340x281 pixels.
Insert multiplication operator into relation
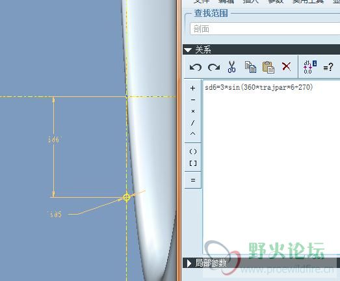coord(193,111)
